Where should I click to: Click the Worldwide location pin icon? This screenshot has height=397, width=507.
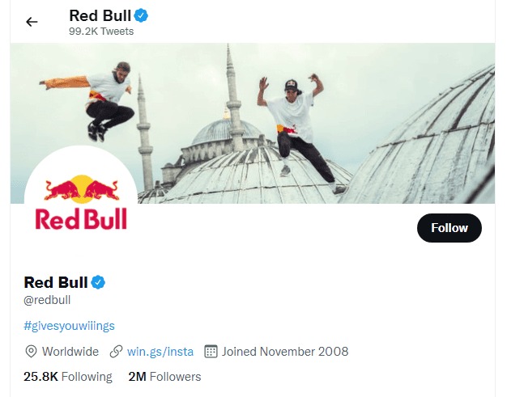tap(32, 352)
